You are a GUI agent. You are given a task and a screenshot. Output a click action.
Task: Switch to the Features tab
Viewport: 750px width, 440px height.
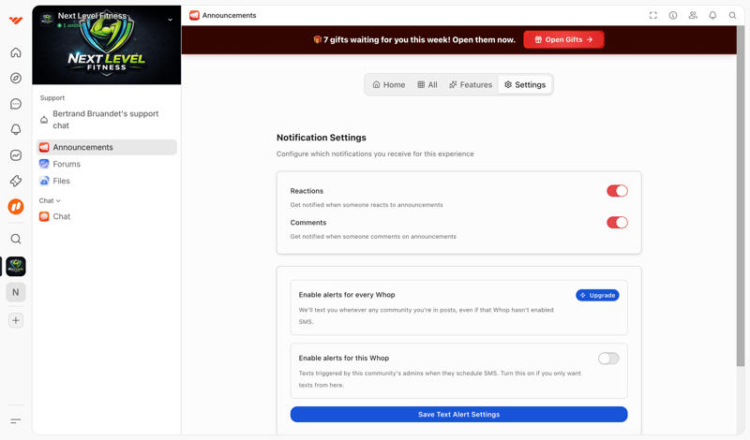pyautogui.click(x=471, y=85)
